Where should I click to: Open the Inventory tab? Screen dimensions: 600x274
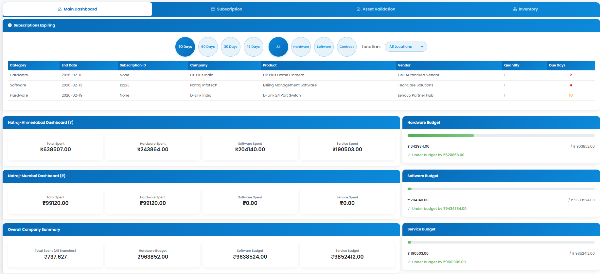pyautogui.click(x=525, y=9)
